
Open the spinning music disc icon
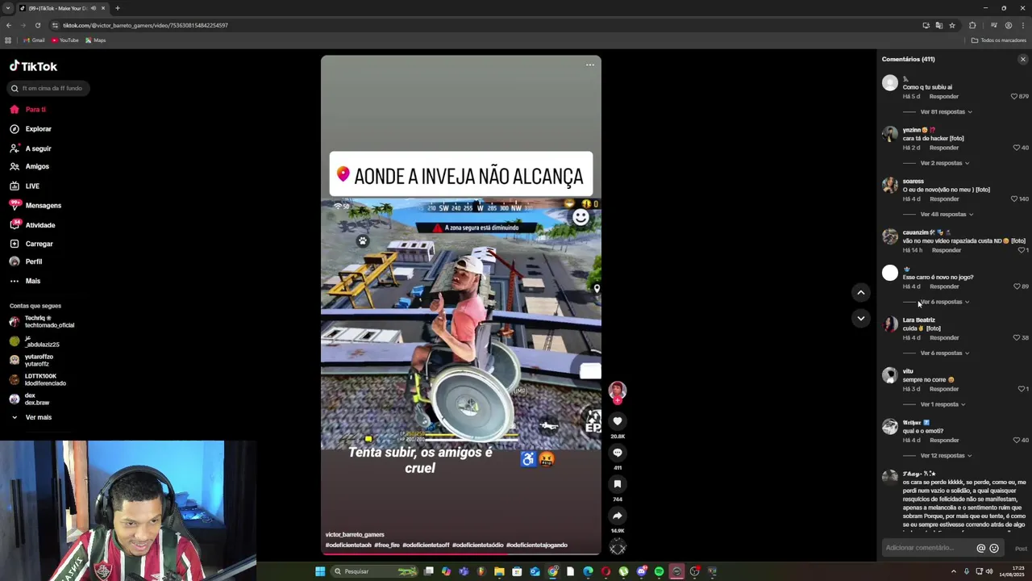[x=618, y=548]
